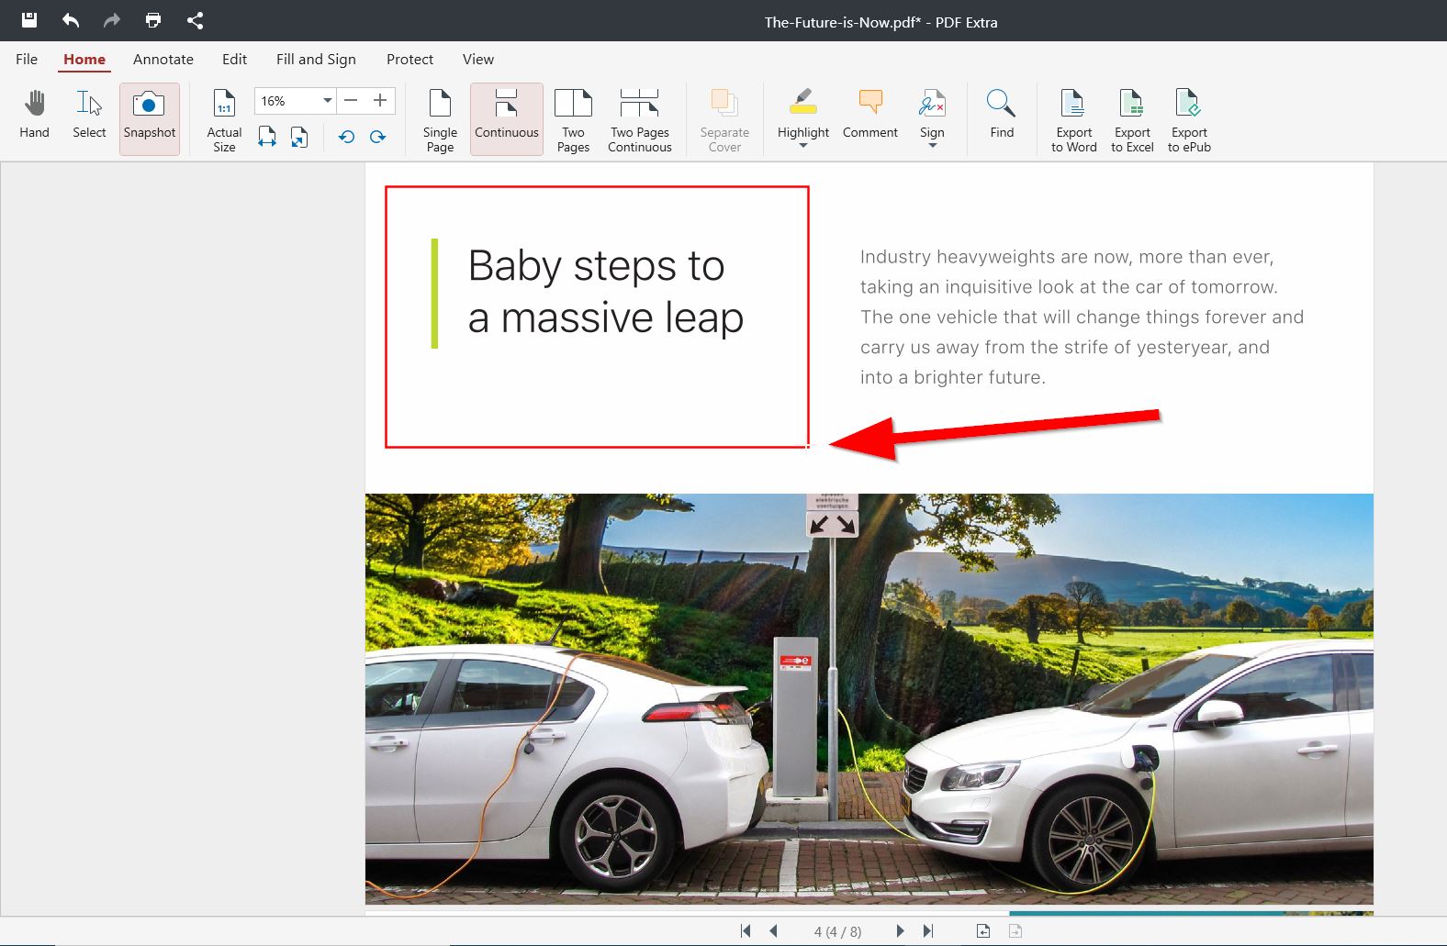Click the Fit to Width icon

coord(267,138)
